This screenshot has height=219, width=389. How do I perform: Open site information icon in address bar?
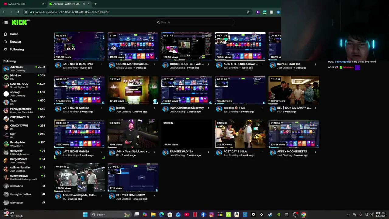point(26,12)
